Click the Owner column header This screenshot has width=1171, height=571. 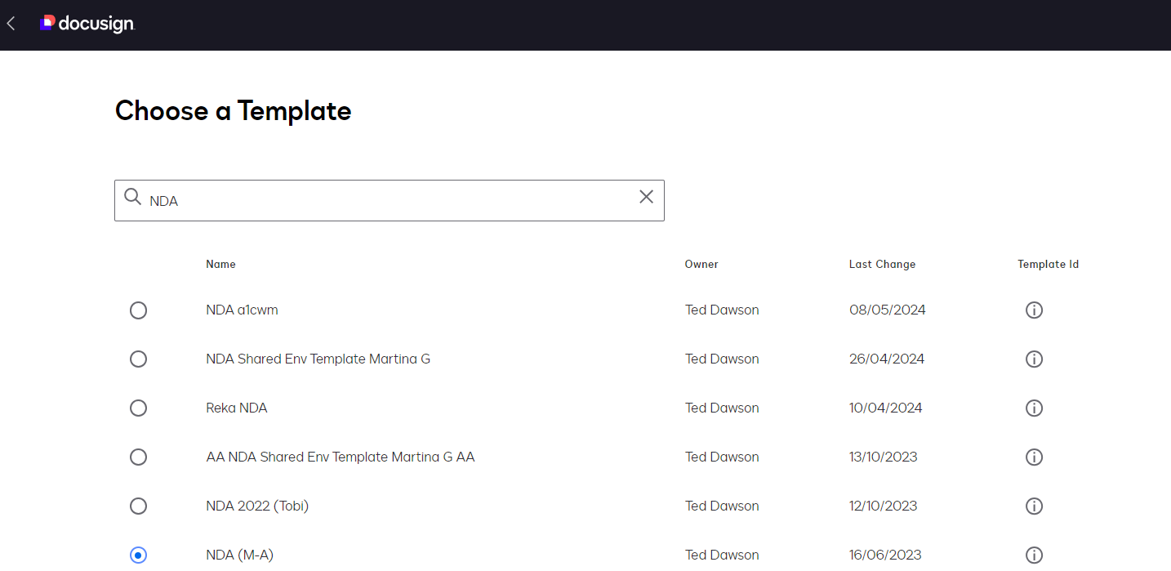[x=701, y=264]
